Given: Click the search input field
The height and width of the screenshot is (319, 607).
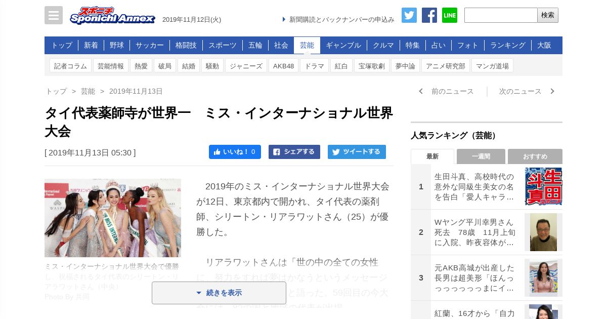Looking at the screenshot, I should click(x=501, y=15).
